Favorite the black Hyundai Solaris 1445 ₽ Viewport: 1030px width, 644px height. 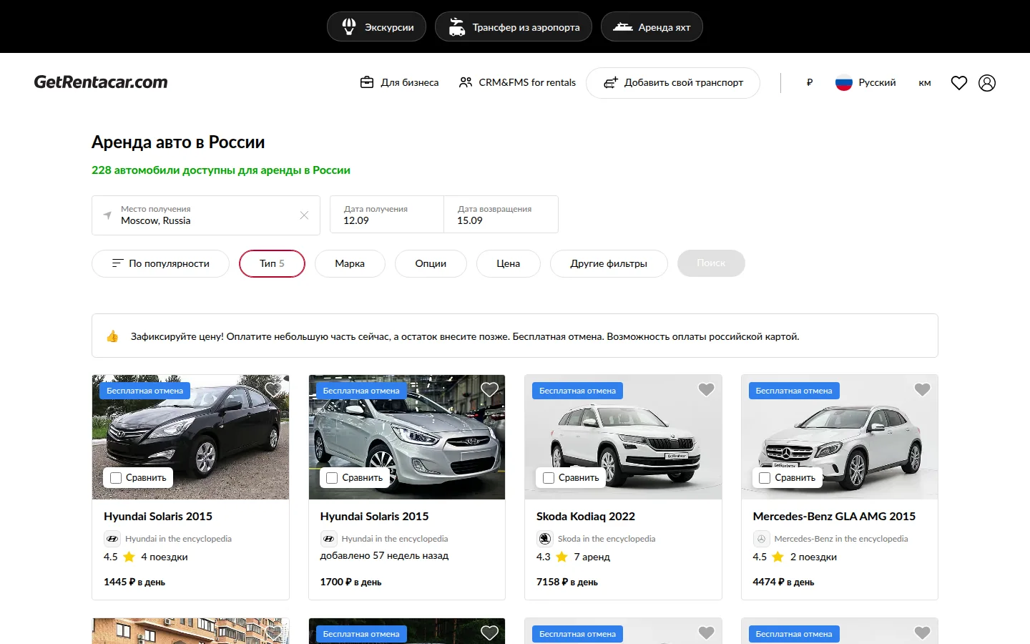(273, 390)
